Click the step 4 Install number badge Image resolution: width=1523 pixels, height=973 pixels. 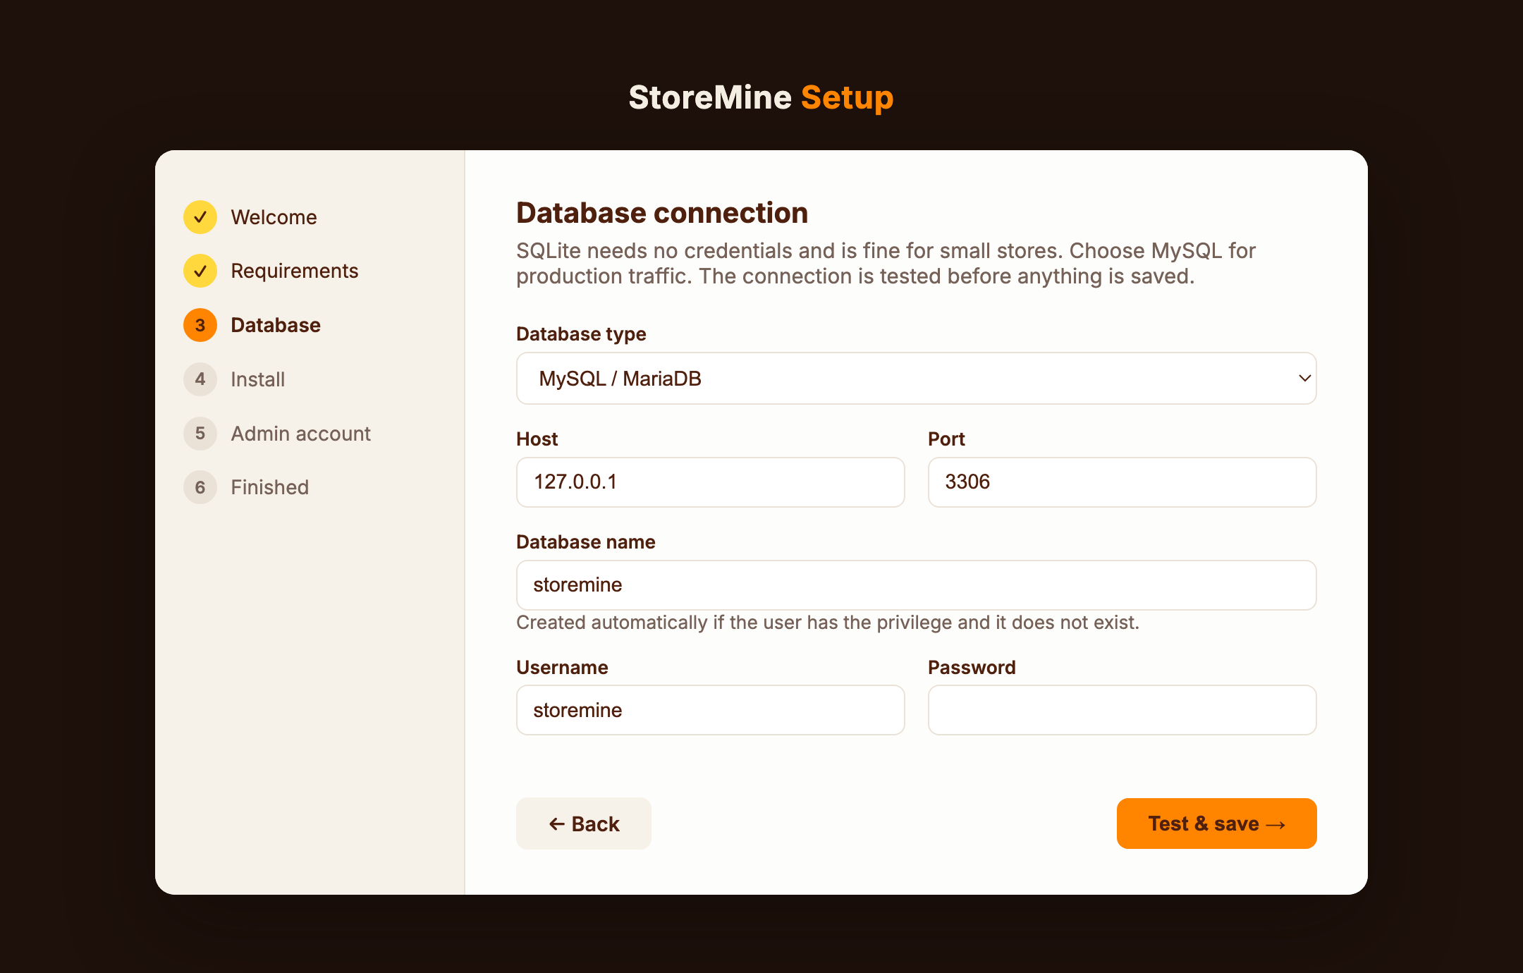click(200, 379)
